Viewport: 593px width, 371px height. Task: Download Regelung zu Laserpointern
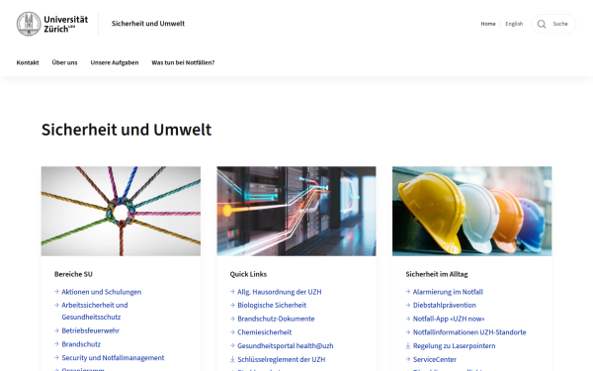(454, 345)
